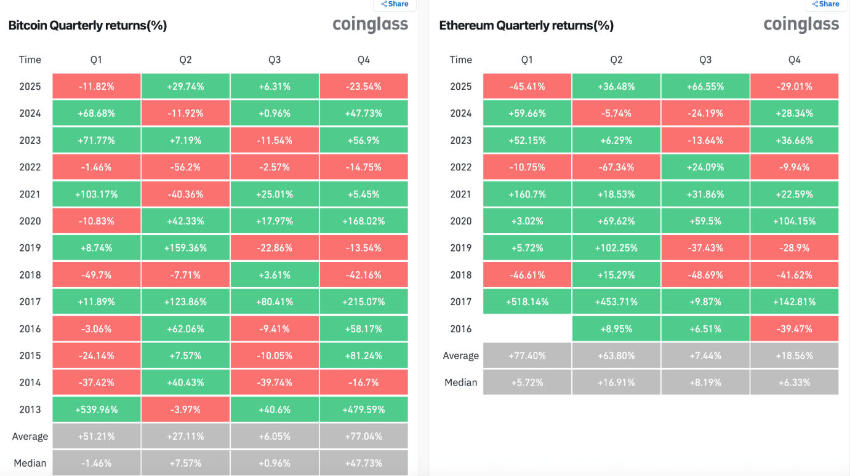Click the 2016 row label in the Ethereum table
The width and height of the screenshot is (850, 476).
click(x=460, y=328)
